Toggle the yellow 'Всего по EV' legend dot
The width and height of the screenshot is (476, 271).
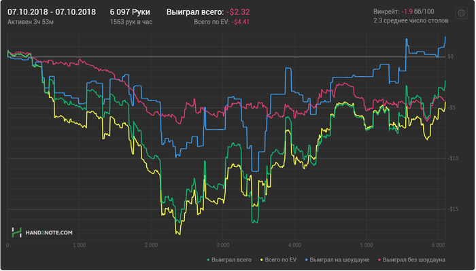coord(262,259)
